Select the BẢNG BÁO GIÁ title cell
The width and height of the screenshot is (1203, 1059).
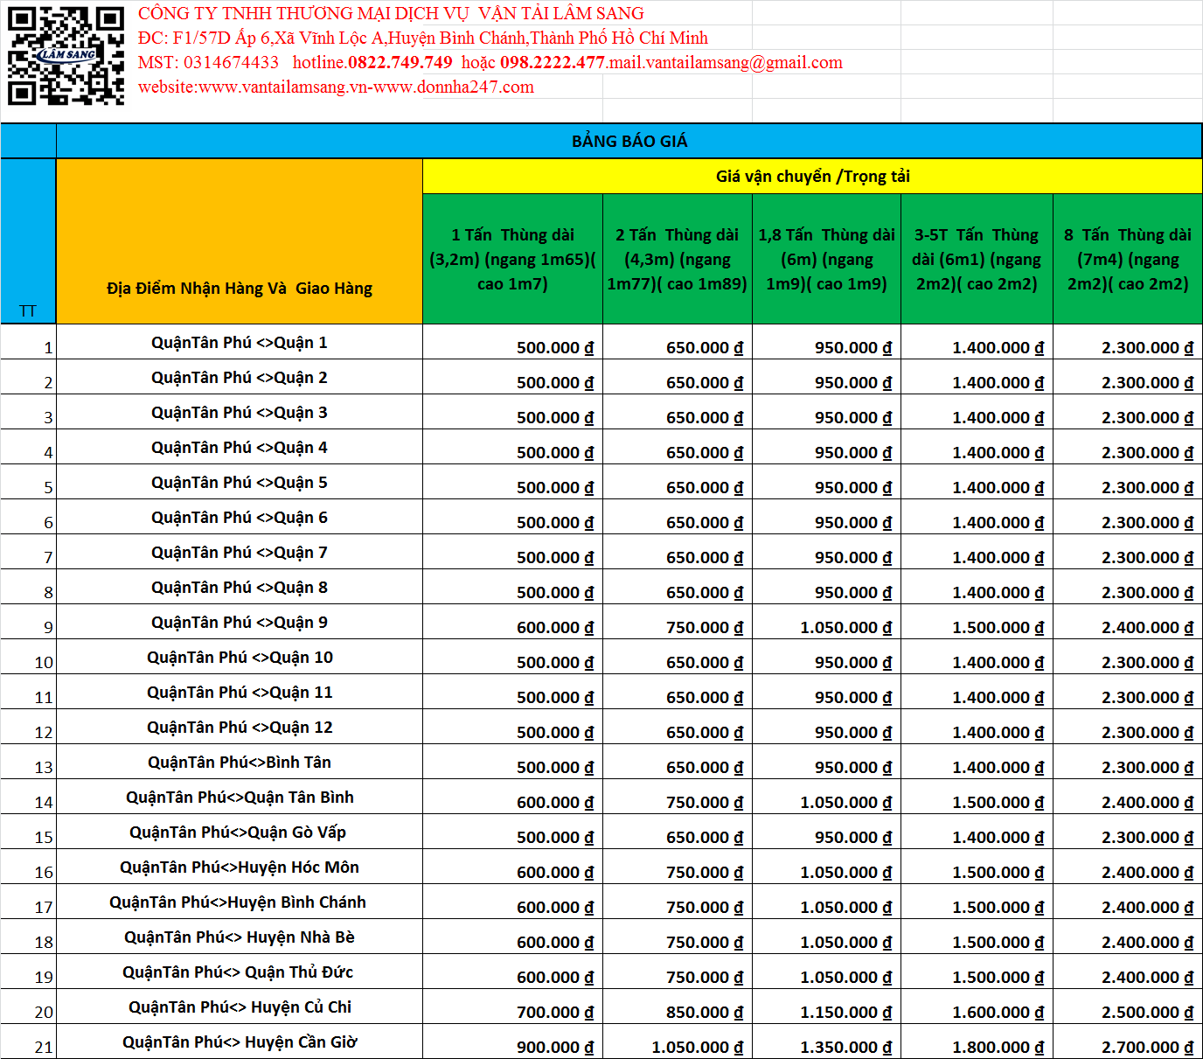point(629,141)
